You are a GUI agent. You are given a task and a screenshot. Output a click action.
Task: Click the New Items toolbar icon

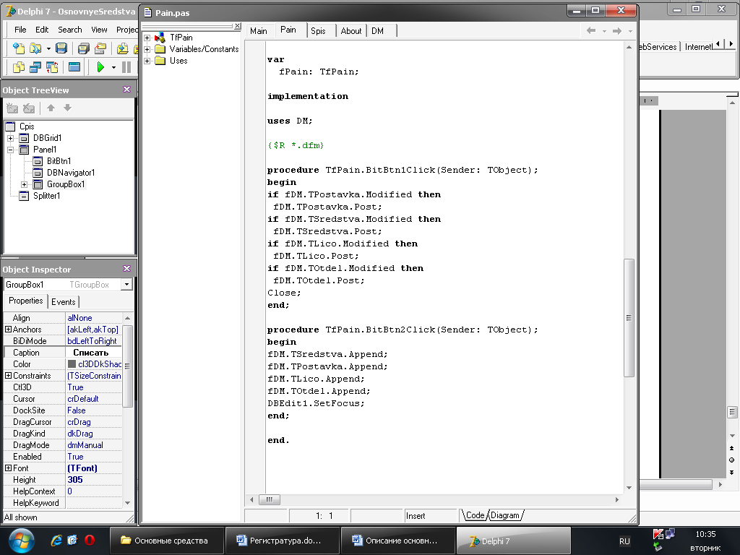point(18,48)
